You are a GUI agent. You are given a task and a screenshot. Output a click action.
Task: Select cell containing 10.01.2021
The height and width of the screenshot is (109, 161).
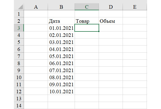click(x=61, y=91)
